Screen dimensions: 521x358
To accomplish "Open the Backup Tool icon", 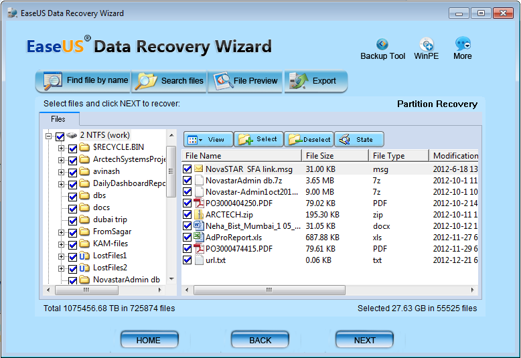I will click(382, 44).
